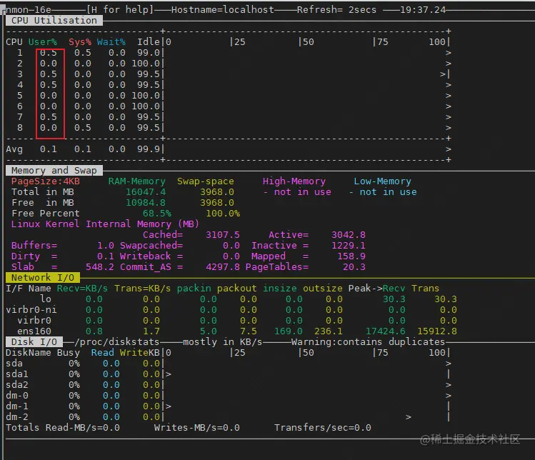Click the Inactive value 1229.1
The height and width of the screenshot is (460, 535).
tap(349, 245)
